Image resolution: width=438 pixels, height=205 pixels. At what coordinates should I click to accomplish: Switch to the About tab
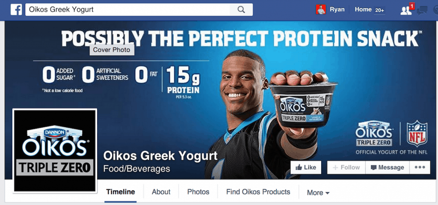(161, 192)
